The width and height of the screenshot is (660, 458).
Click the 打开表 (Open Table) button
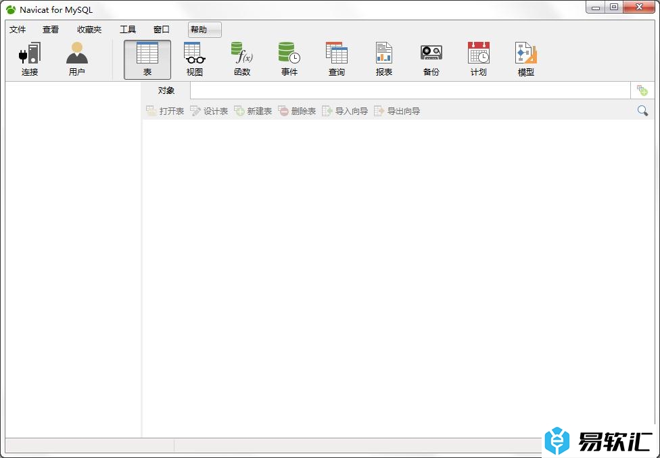coord(165,111)
